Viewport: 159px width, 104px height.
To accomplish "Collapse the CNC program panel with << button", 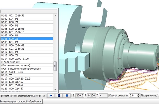I will coord(44,95).
